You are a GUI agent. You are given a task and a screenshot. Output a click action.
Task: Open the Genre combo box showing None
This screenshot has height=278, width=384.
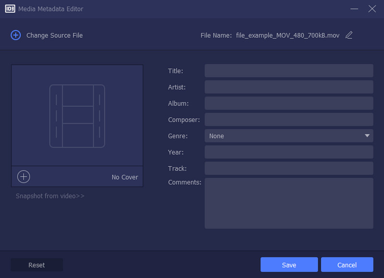tap(288, 136)
